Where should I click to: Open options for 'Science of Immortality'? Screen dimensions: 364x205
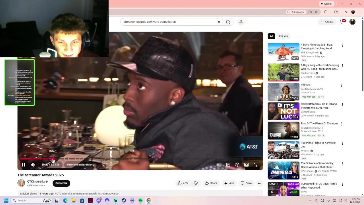pos(342,164)
